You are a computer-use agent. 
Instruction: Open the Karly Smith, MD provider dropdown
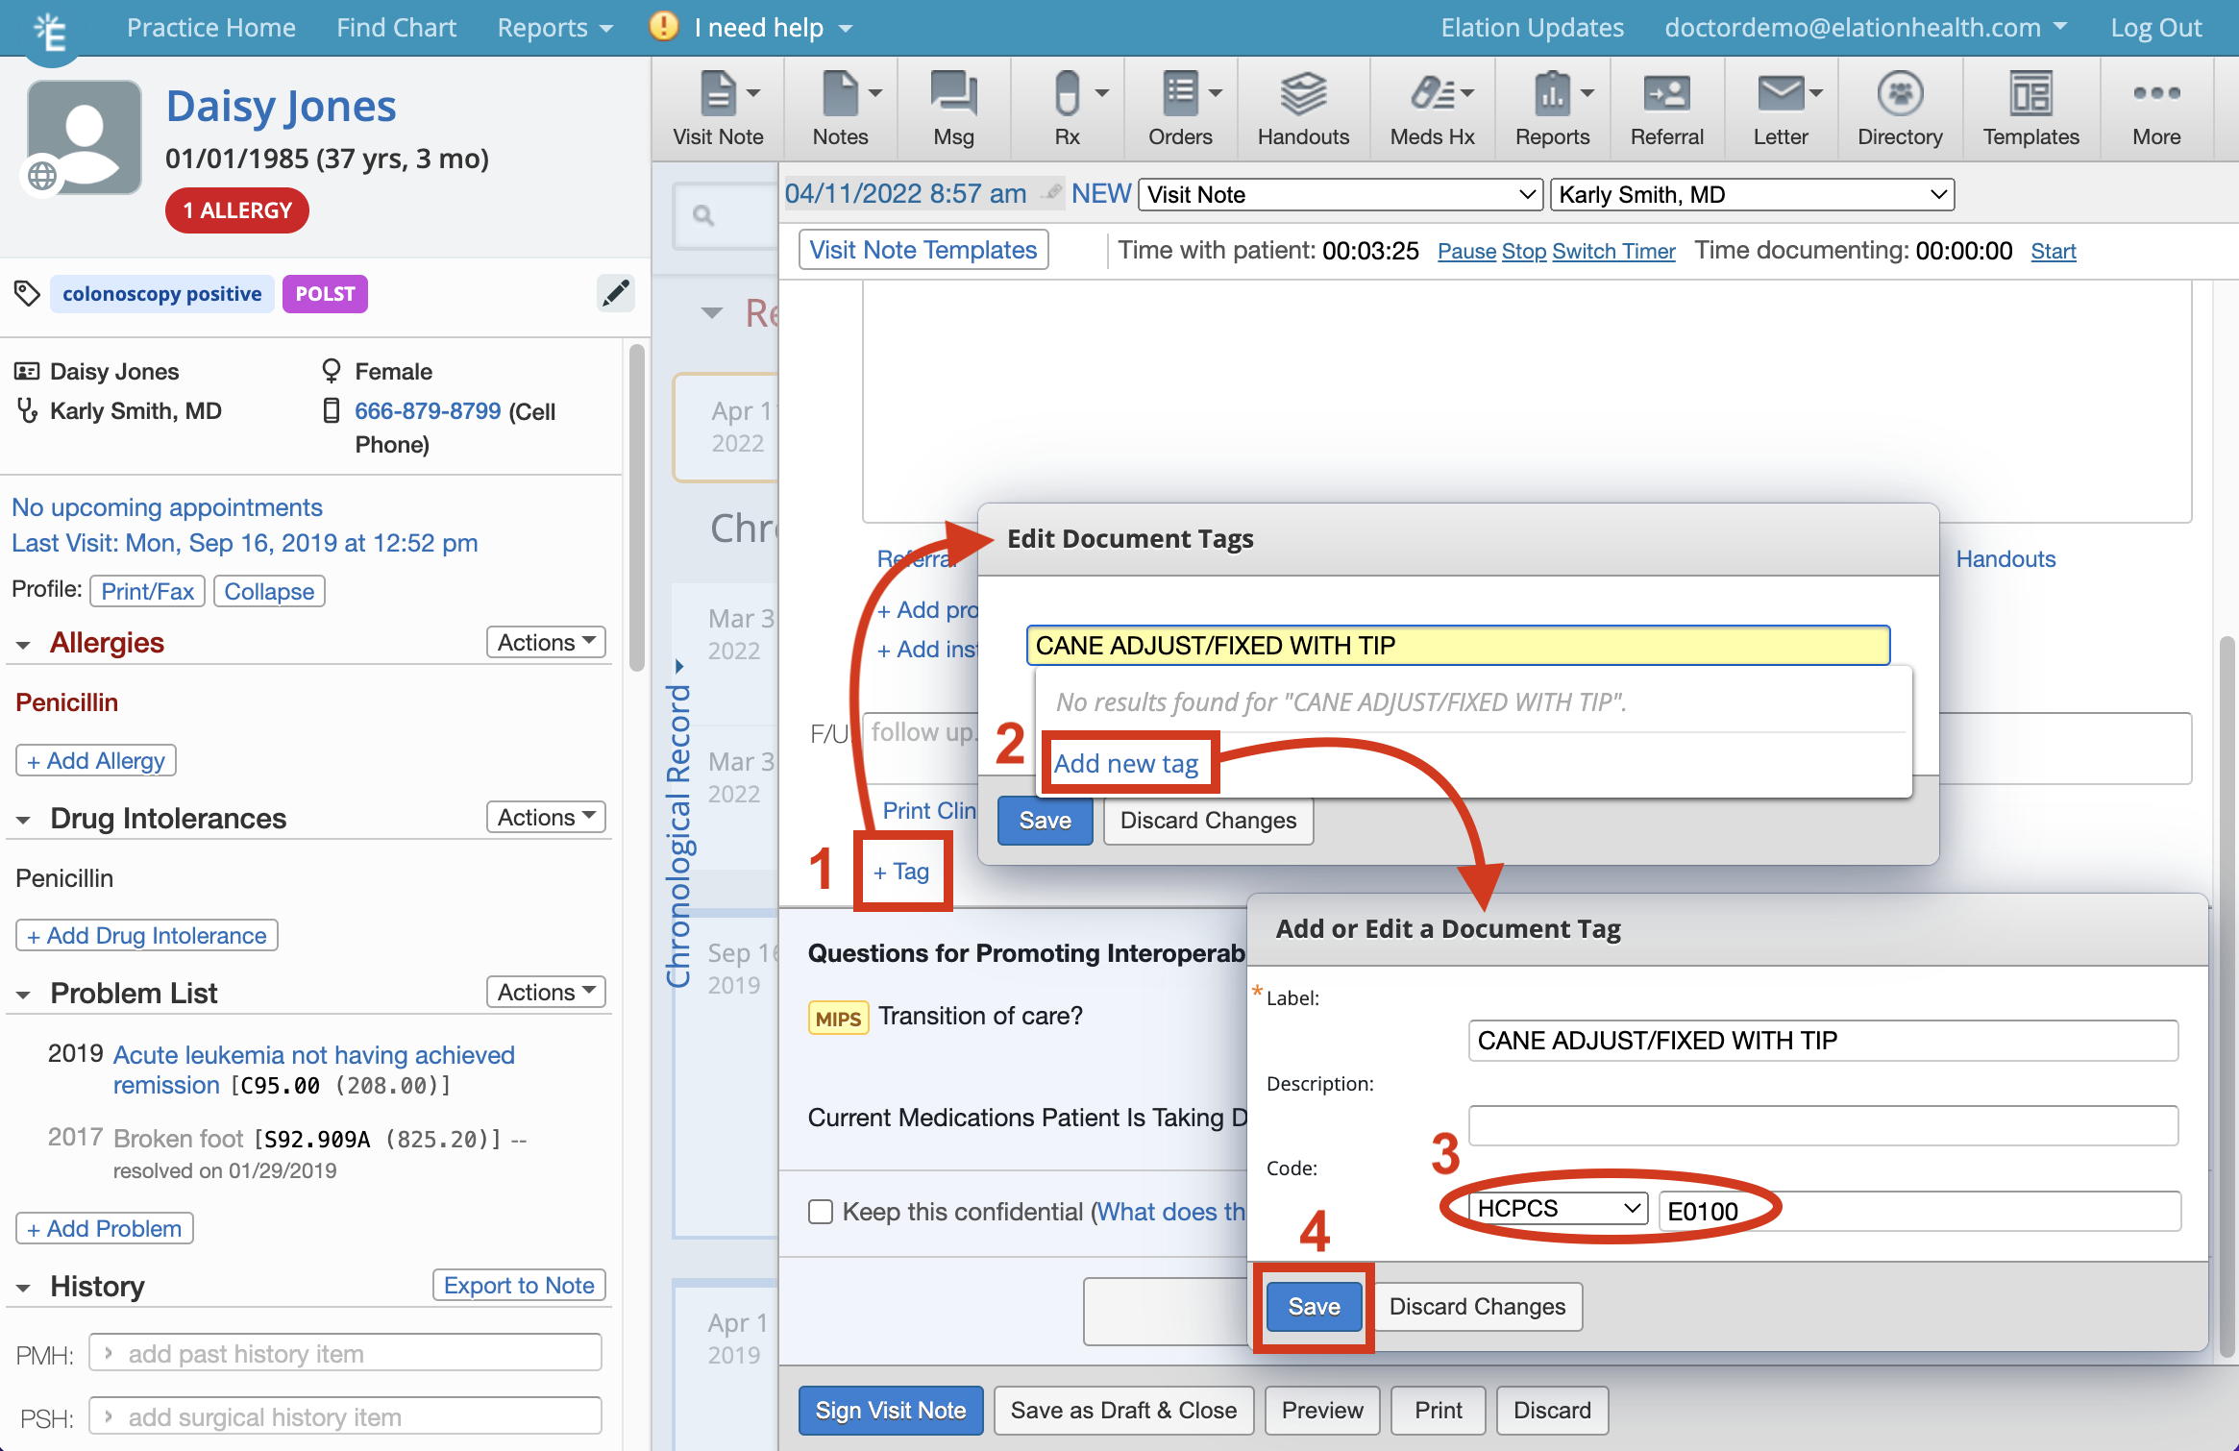(1751, 195)
